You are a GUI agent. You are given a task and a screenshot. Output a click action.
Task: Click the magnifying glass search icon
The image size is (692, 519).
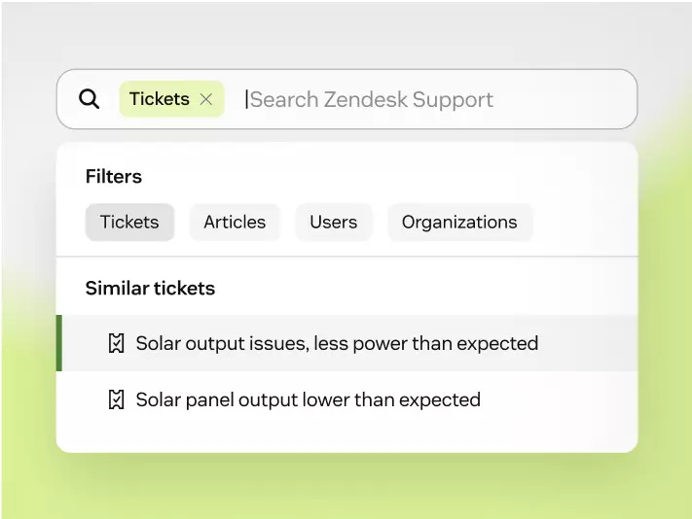[x=90, y=99]
